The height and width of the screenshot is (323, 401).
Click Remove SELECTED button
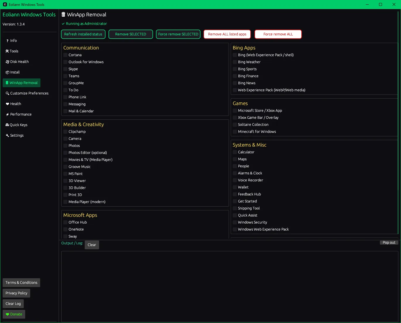pos(130,34)
